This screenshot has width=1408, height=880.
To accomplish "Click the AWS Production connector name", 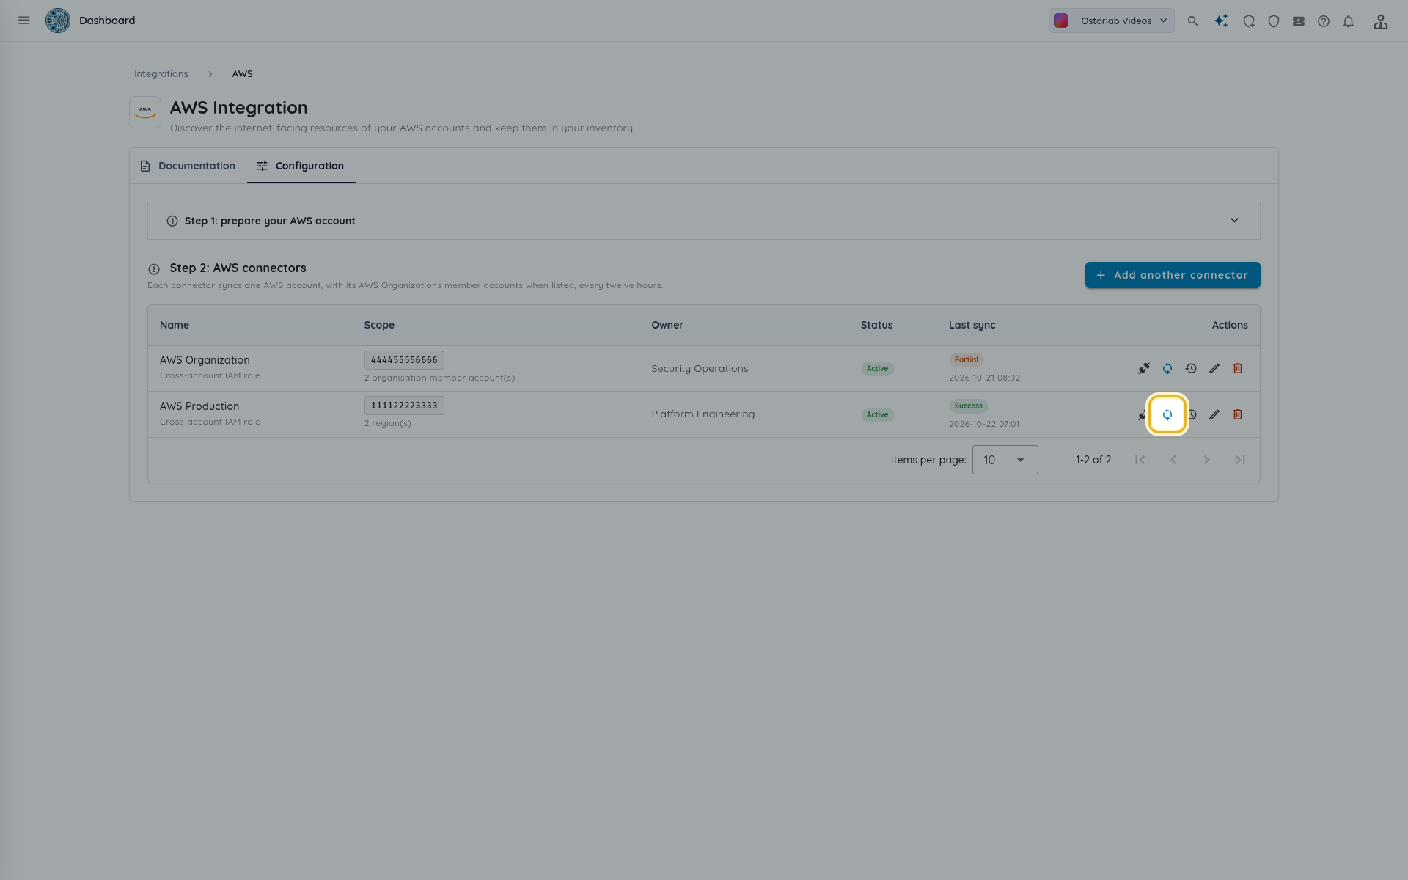I will pyautogui.click(x=199, y=406).
